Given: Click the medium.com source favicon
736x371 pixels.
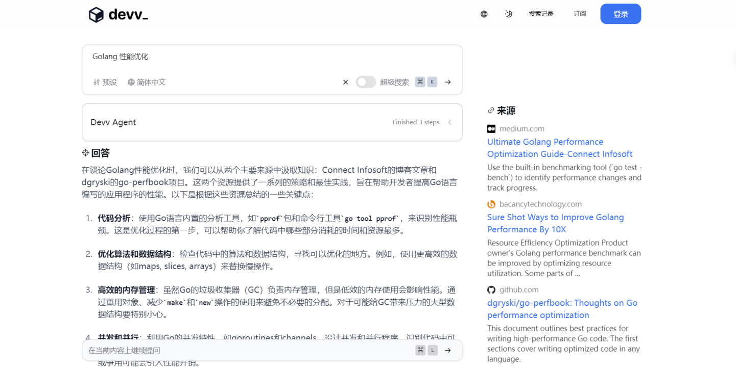Looking at the screenshot, I should [491, 129].
